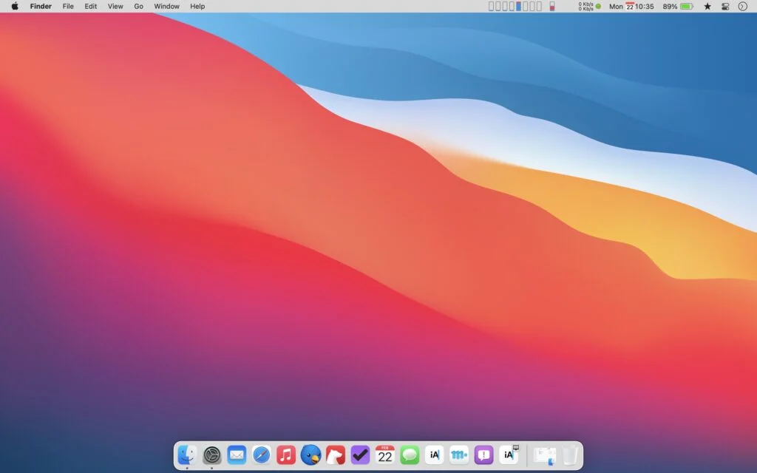
Task: Launch Bear red app icon in Dock
Action: coord(336,455)
